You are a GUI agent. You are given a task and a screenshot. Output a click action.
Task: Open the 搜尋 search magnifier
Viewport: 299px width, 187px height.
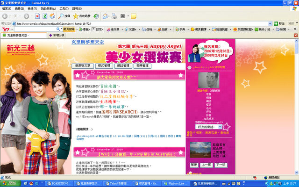coord(64,16)
